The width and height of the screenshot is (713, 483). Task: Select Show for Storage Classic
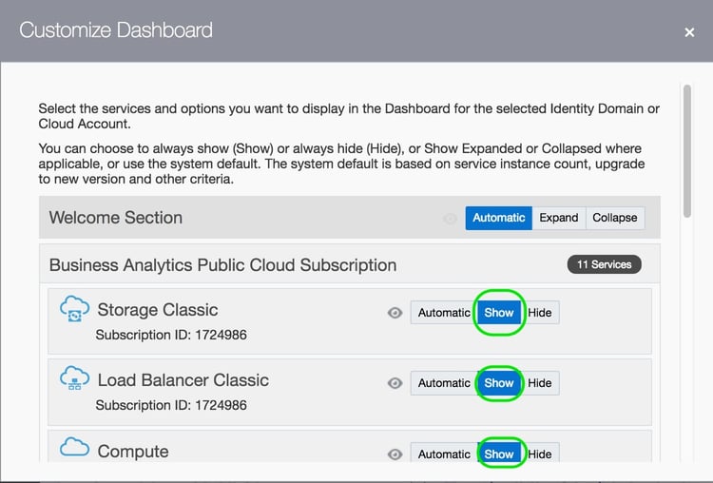[499, 313]
